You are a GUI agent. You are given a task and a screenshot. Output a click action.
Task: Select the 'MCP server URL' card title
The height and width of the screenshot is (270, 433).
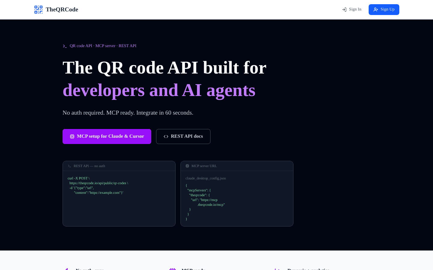coord(204,166)
